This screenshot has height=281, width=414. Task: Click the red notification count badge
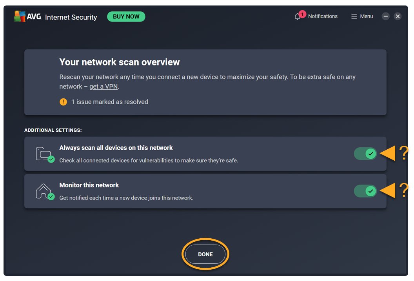pyautogui.click(x=302, y=15)
